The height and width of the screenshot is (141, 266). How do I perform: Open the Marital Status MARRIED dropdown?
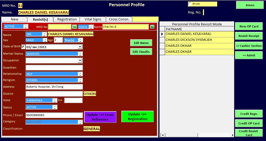click(54, 54)
